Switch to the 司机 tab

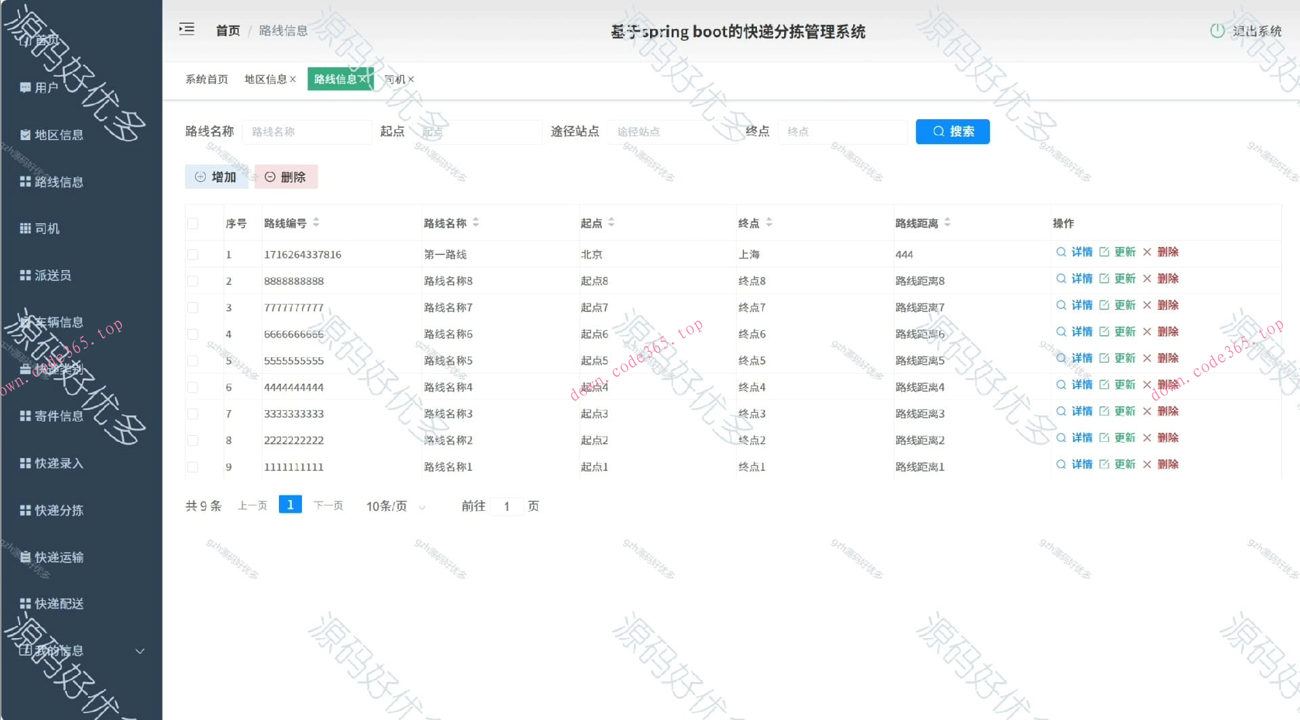click(x=395, y=79)
